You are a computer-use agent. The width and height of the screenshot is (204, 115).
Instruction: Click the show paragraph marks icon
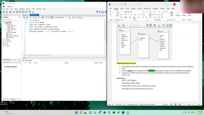pyautogui.click(x=162, y=17)
